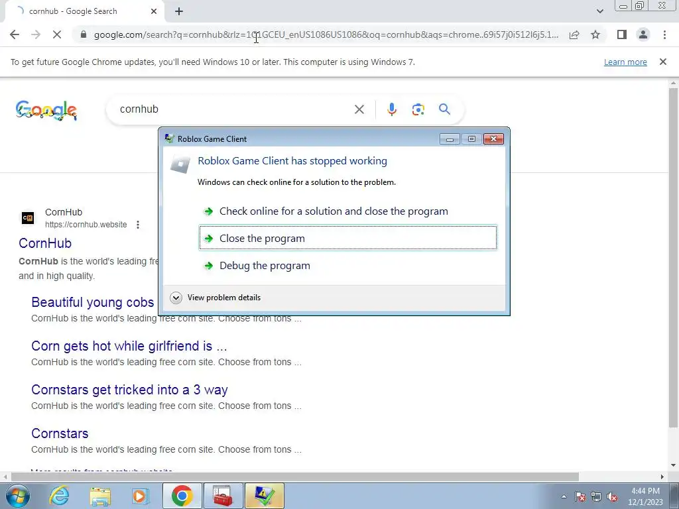Expand View problem details chevron
This screenshot has height=509, width=679.
click(176, 298)
